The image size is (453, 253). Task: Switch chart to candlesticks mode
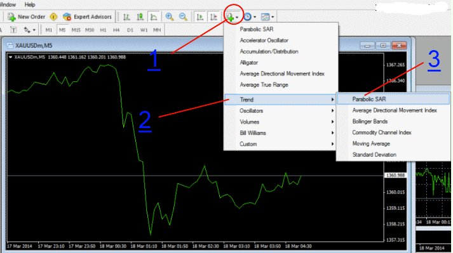[140, 16]
